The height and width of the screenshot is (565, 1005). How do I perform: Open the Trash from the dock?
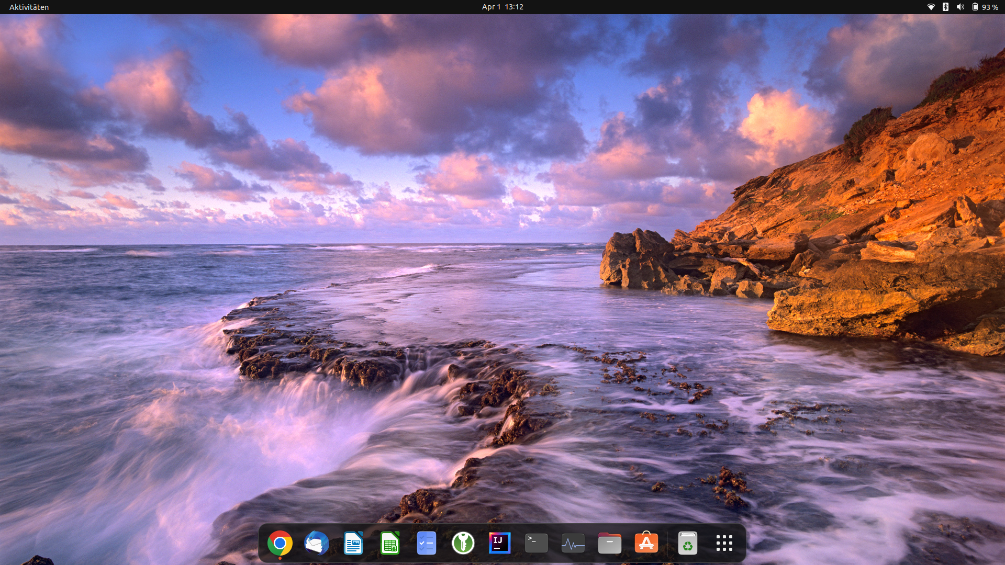[x=688, y=543]
